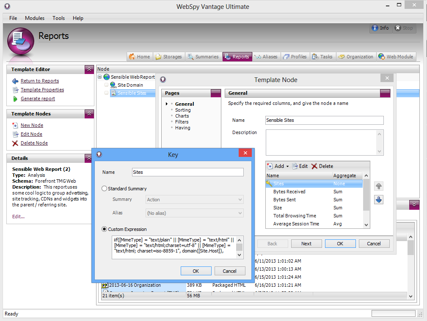Open the Tools menu

(58, 18)
